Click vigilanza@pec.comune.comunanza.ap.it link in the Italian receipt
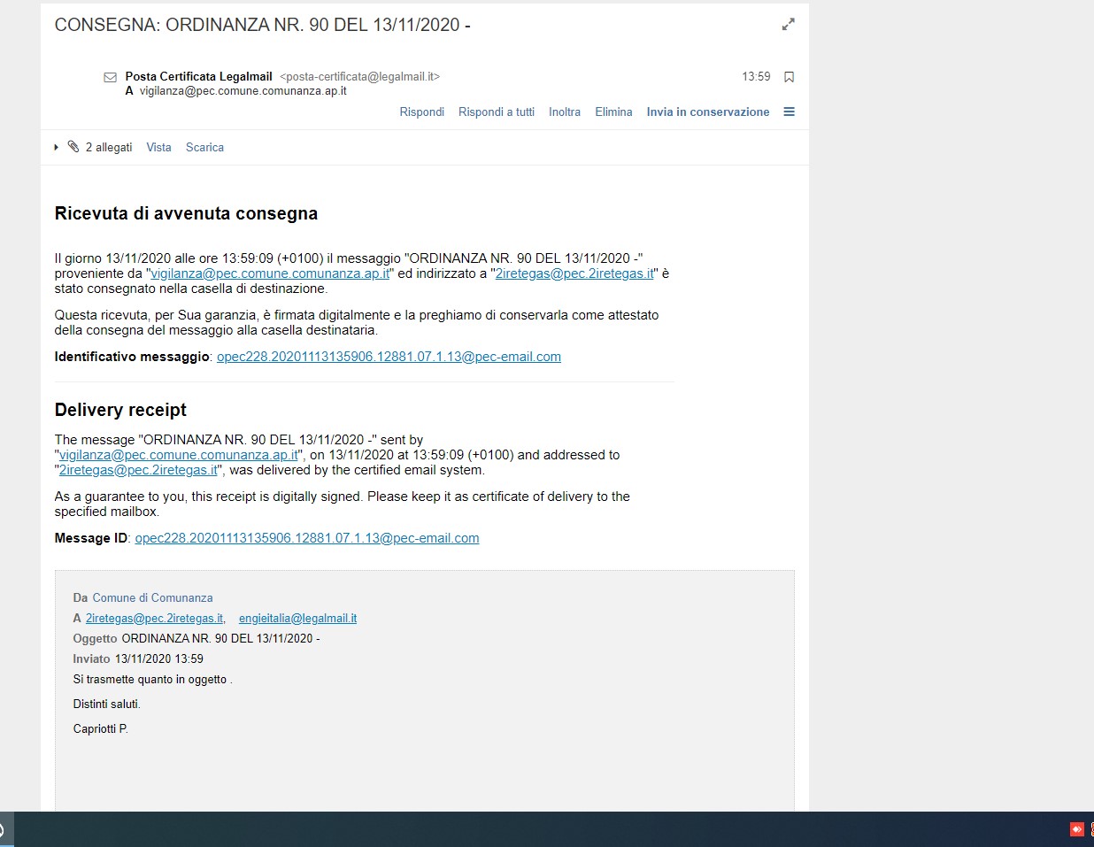Image resolution: width=1094 pixels, height=847 pixels. (270, 273)
